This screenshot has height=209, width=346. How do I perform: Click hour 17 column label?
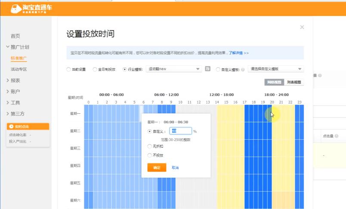pos(244,102)
